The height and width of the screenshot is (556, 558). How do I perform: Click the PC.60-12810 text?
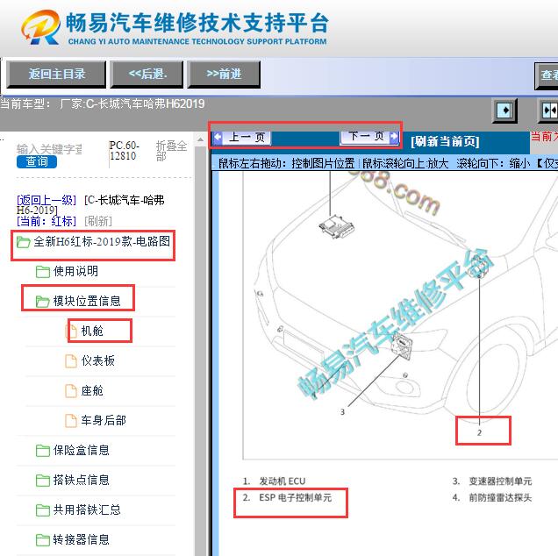click(x=123, y=151)
